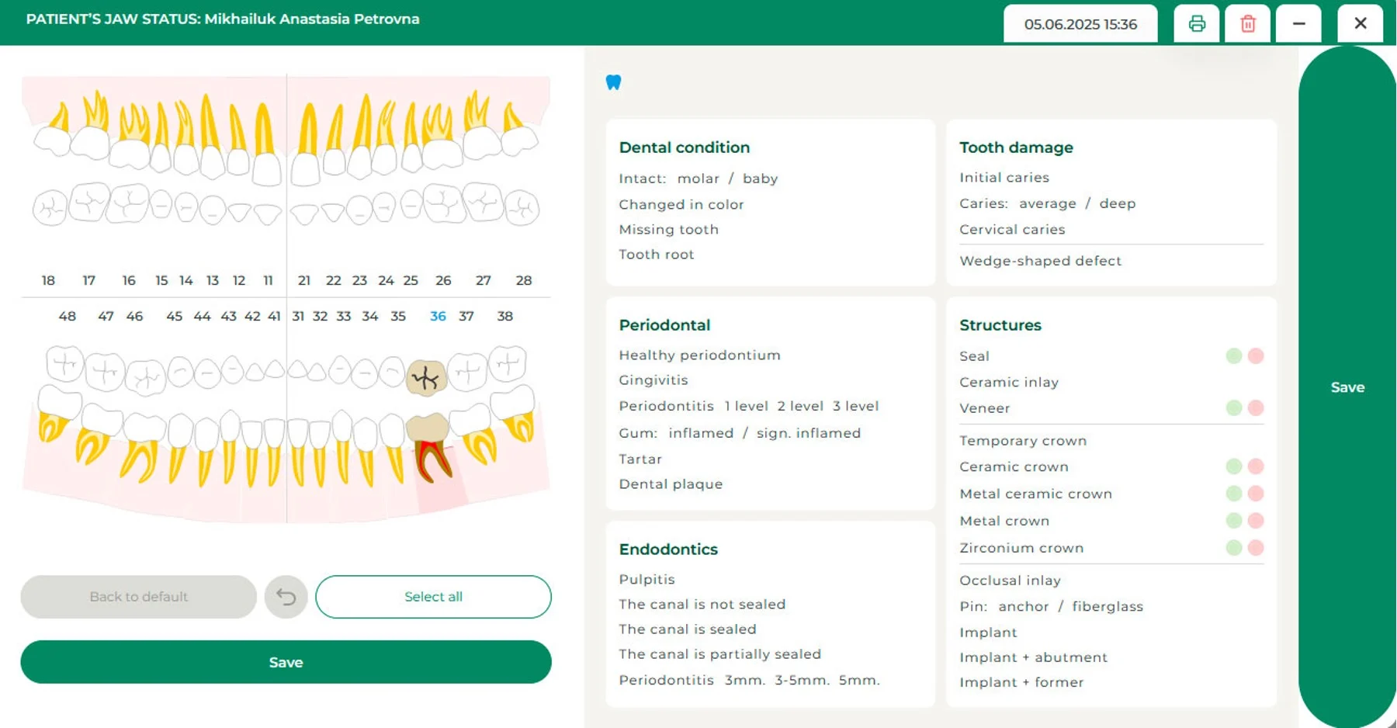Select lower tooth 37 occlusal view
This screenshot has width=1397, height=728.
click(x=468, y=372)
